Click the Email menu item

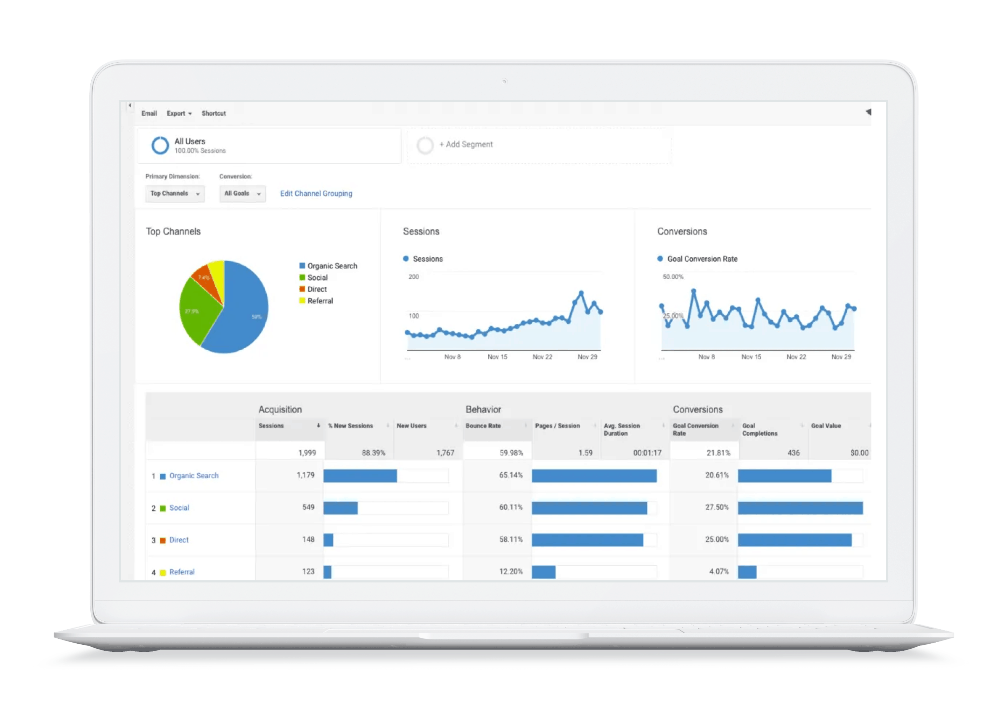[149, 113]
